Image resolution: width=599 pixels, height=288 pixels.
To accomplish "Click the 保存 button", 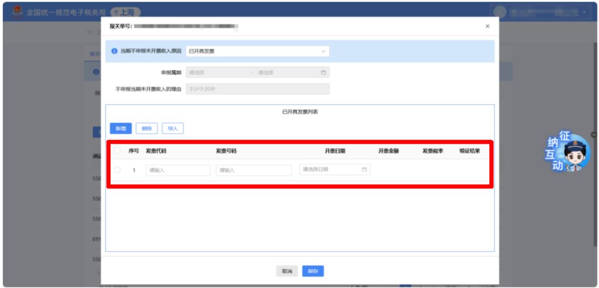I will coord(313,271).
